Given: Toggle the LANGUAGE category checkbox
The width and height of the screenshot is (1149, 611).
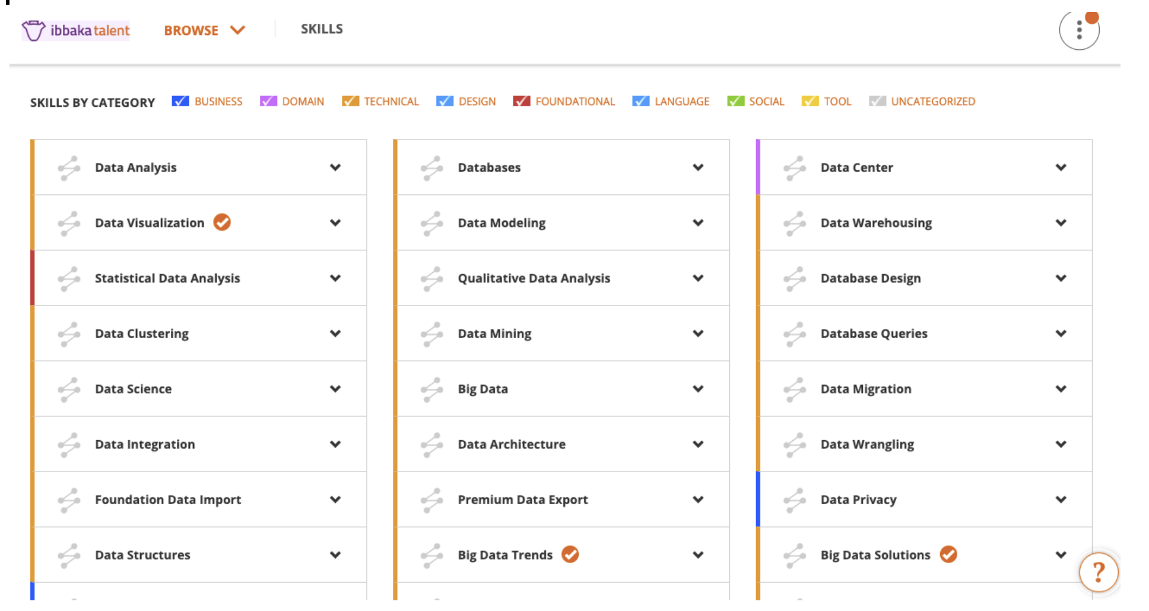Looking at the screenshot, I should coord(641,101).
